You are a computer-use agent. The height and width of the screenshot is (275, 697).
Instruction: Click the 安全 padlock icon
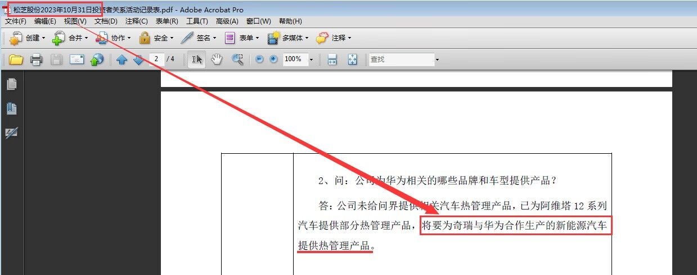point(145,38)
